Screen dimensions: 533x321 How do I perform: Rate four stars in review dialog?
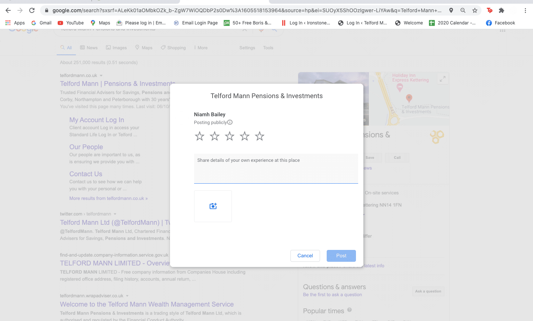click(245, 136)
